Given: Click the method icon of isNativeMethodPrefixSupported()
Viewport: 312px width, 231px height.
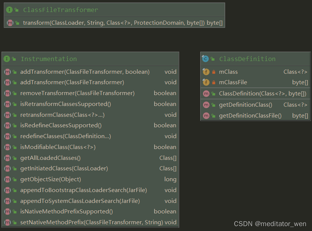Looking at the screenshot, I should click(7, 212).
